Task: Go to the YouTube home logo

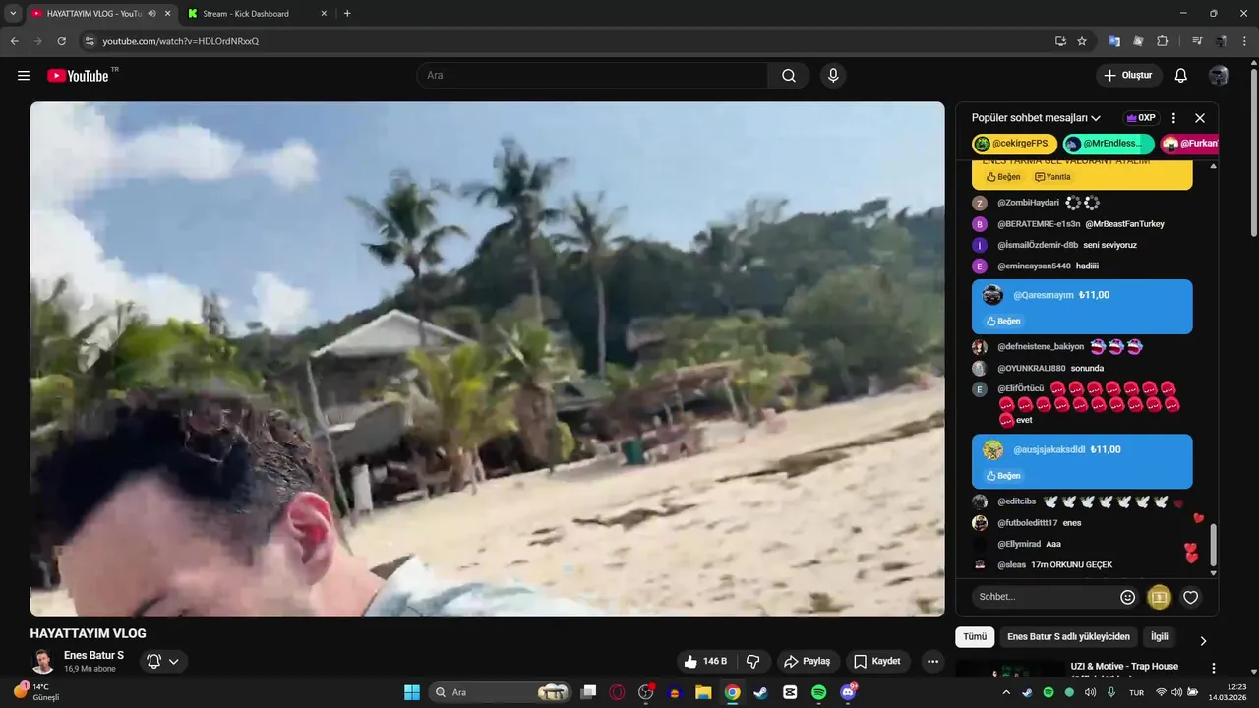Action: pos(78,76)
